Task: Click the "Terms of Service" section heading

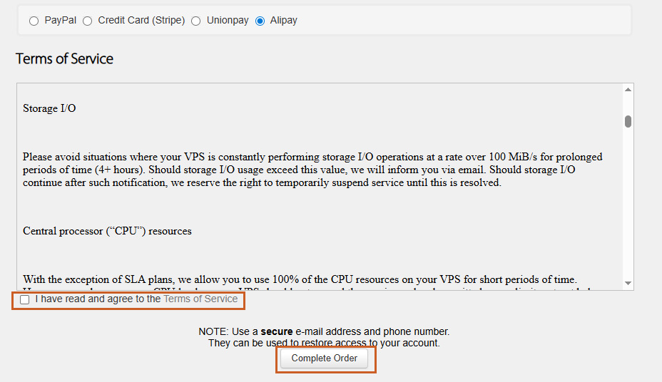Action: point(64,59)
